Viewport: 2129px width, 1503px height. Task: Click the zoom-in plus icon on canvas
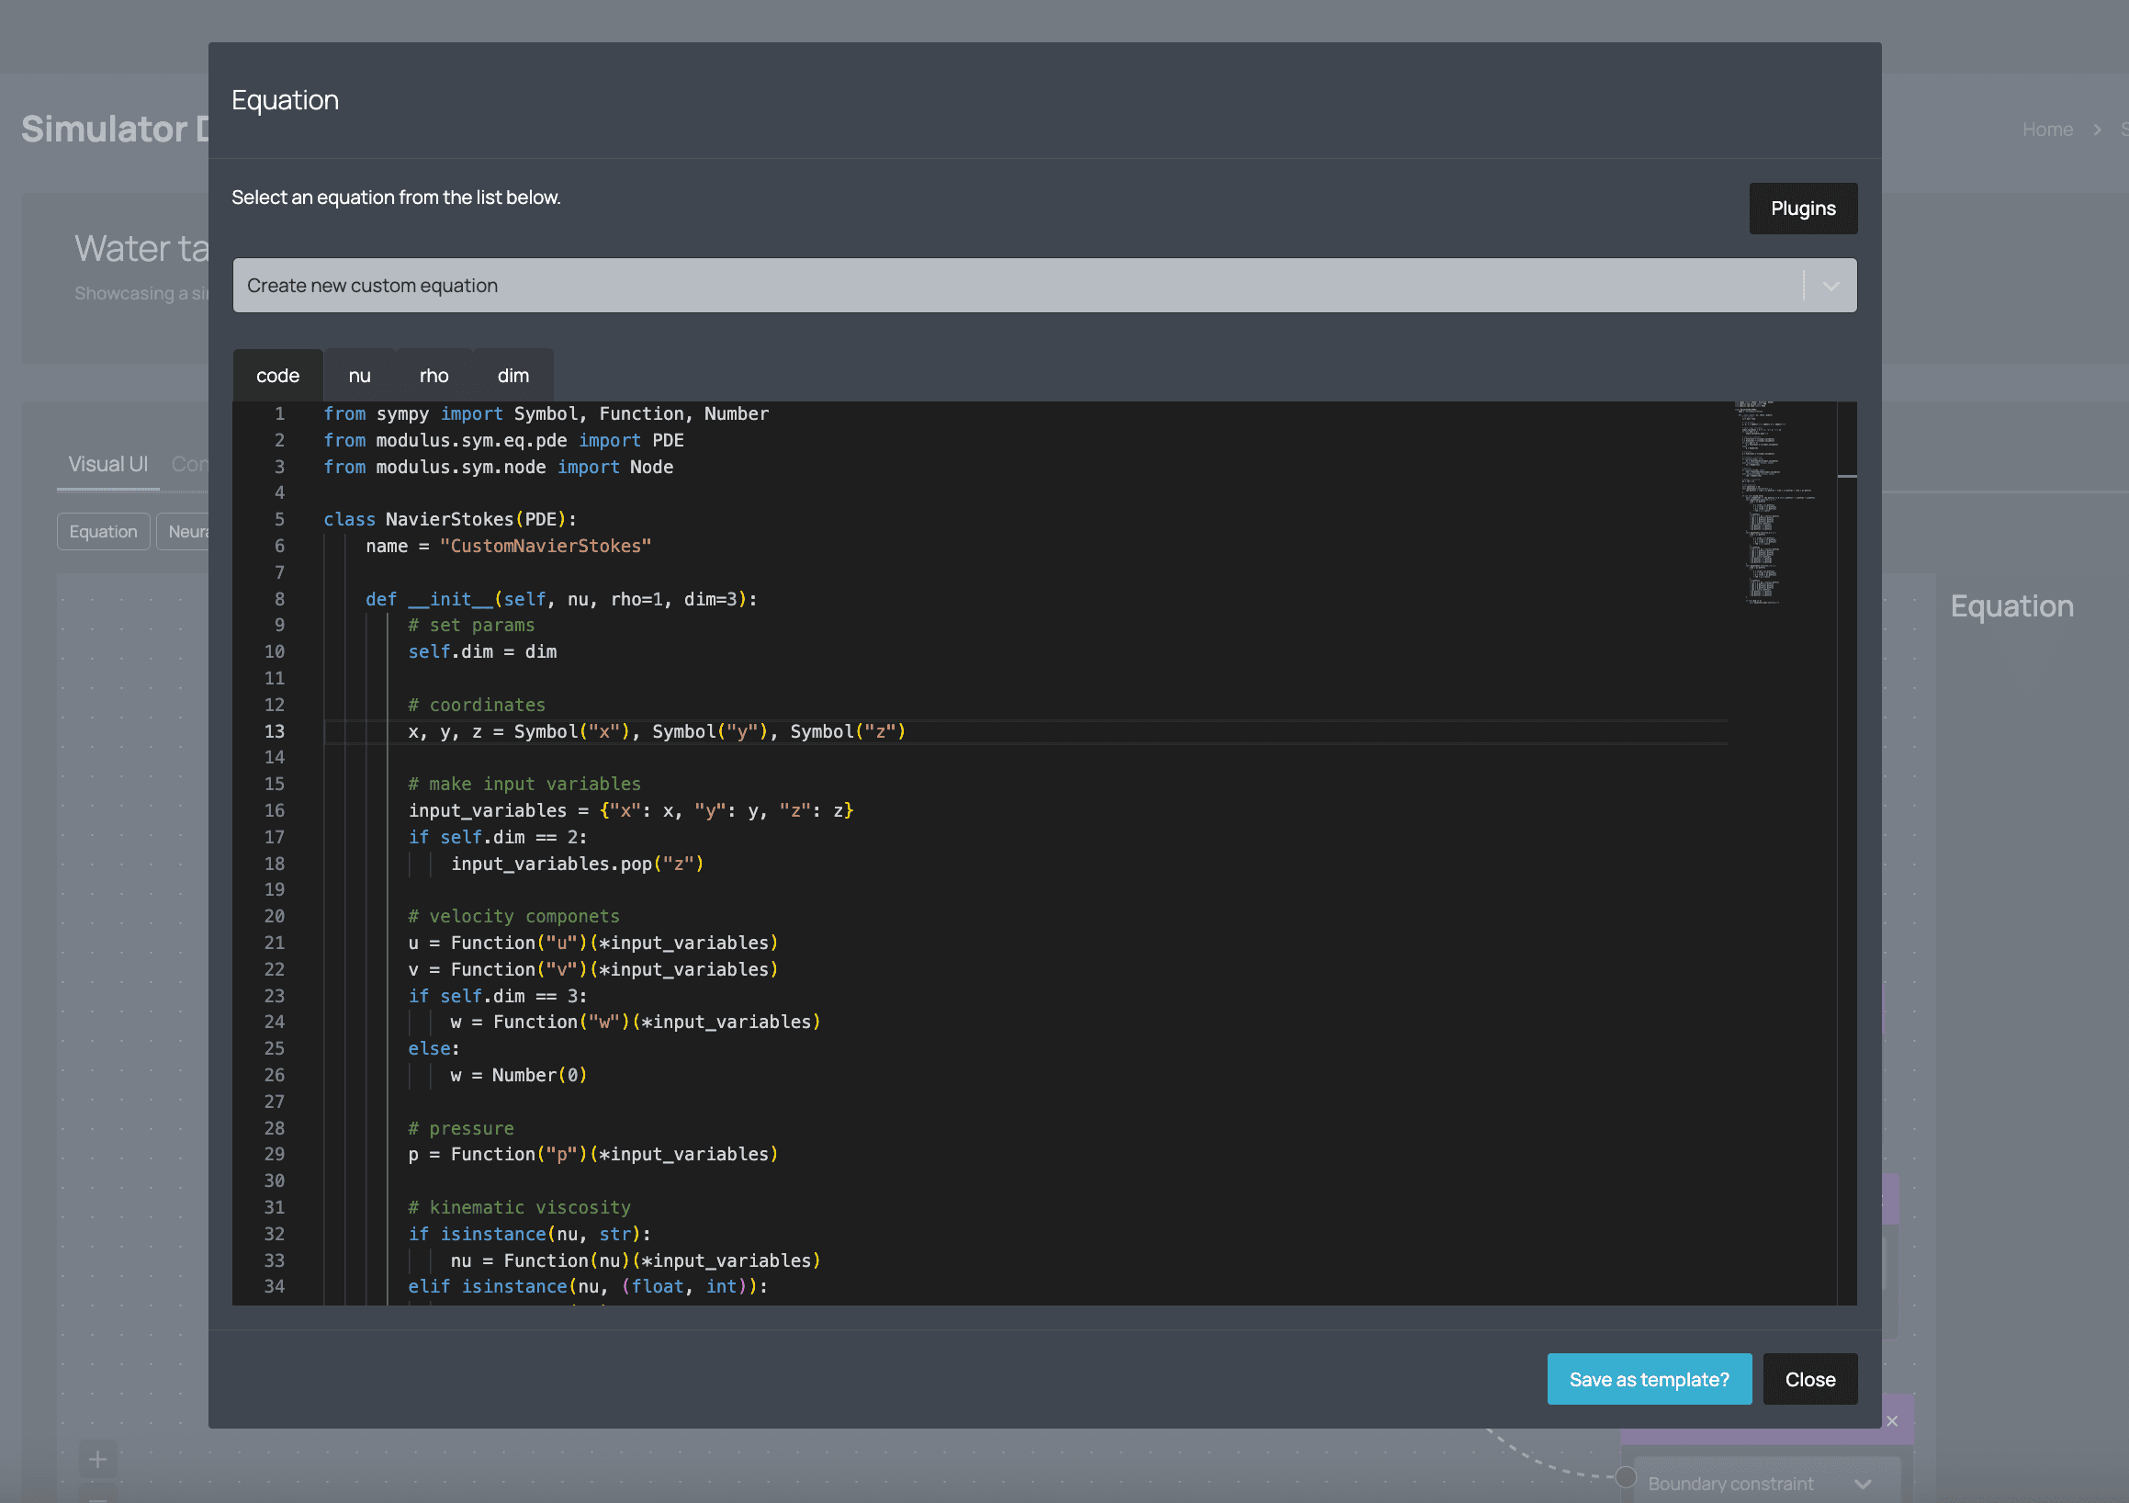click(x=97, y=1459)
